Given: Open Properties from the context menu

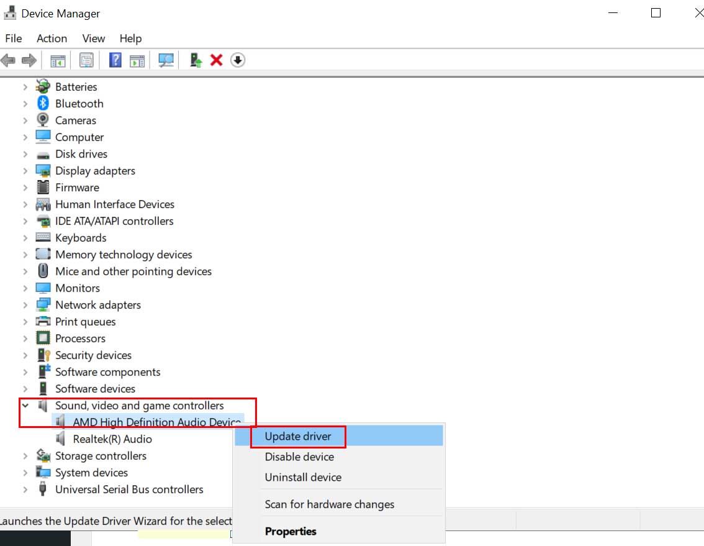Looking at the screenshot, I should click(291, 531).
